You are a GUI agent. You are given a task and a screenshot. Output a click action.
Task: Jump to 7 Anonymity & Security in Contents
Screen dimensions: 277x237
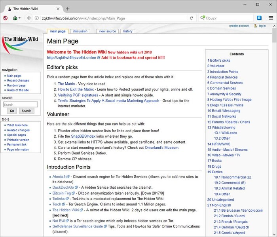224,94
